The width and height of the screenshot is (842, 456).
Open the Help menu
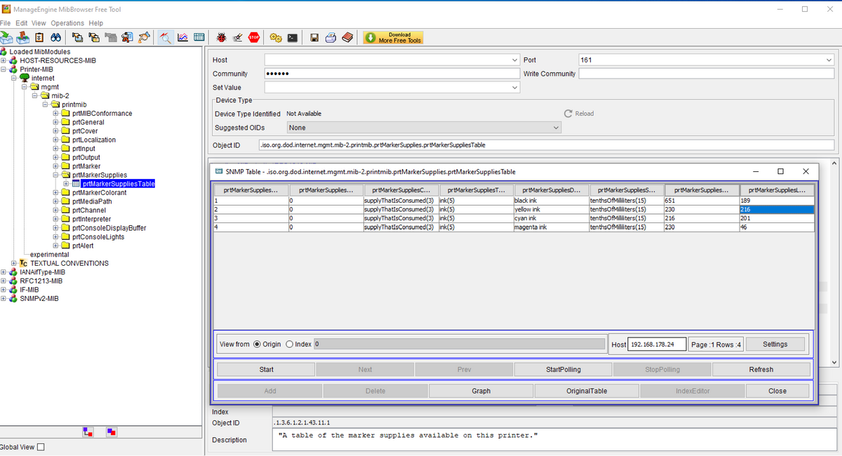96,23
